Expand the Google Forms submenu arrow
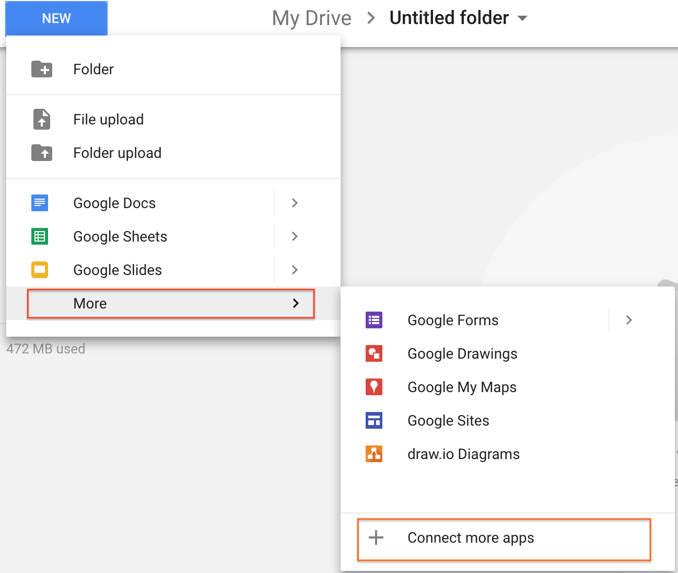This screenshot has width=678, height=573. 629,320
